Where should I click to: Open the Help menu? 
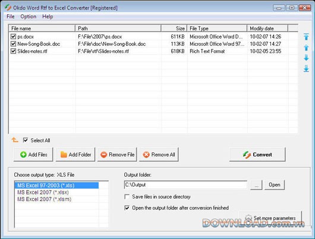click(48, 17)
